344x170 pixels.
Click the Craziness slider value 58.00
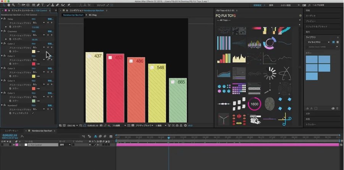35,39
